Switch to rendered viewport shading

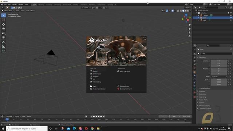[x=188, y=11]
